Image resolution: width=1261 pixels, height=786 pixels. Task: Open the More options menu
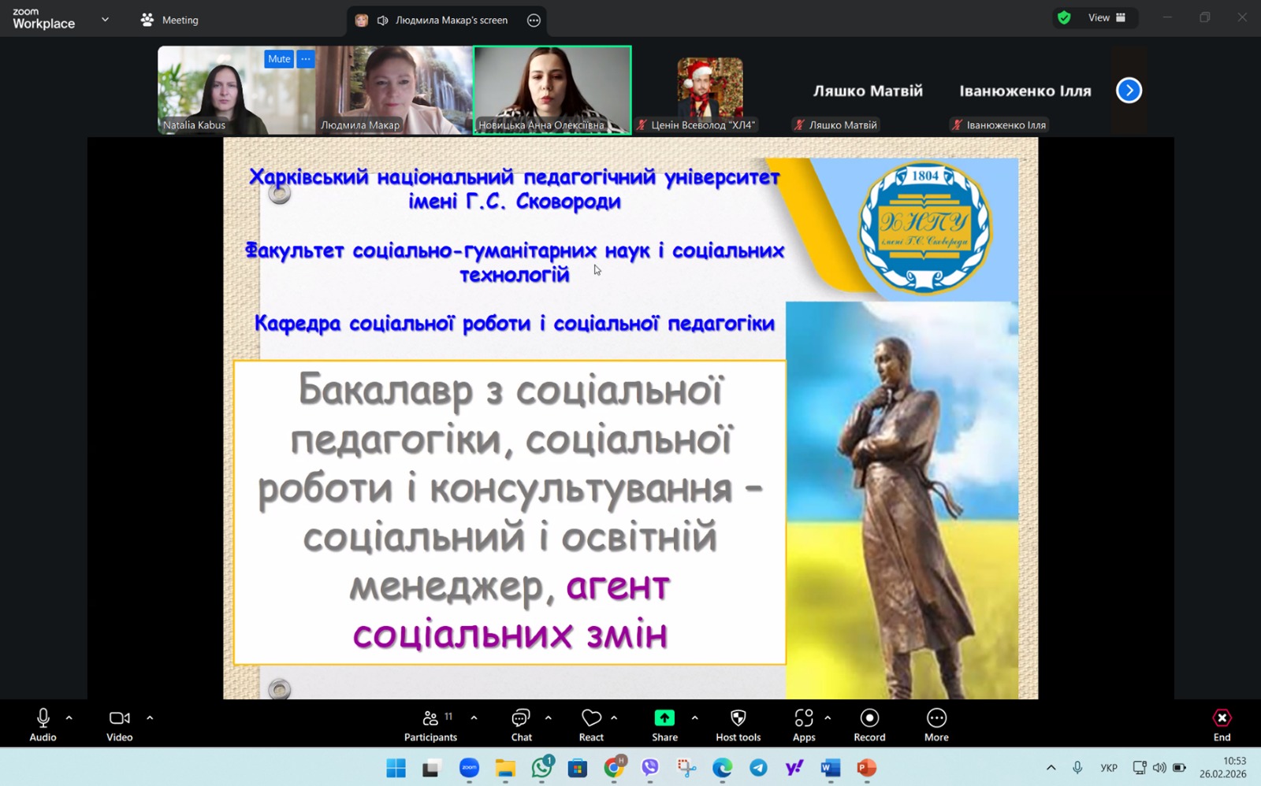[x=936, y=725]
